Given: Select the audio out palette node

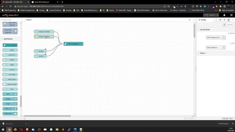Looking at the screenshot, I should tap(10, 109).
